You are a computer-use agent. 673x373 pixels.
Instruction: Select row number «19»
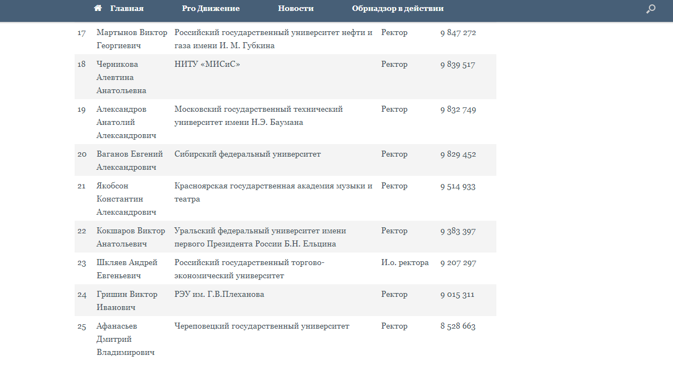tap(82, 110)
